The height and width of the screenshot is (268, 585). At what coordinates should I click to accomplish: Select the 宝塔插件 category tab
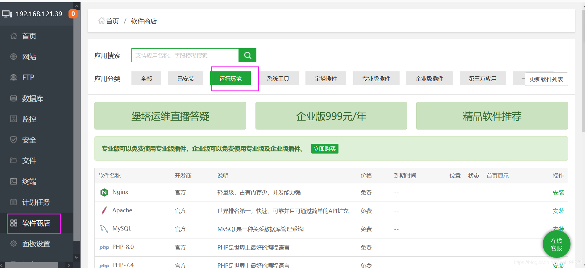[326, 78]
